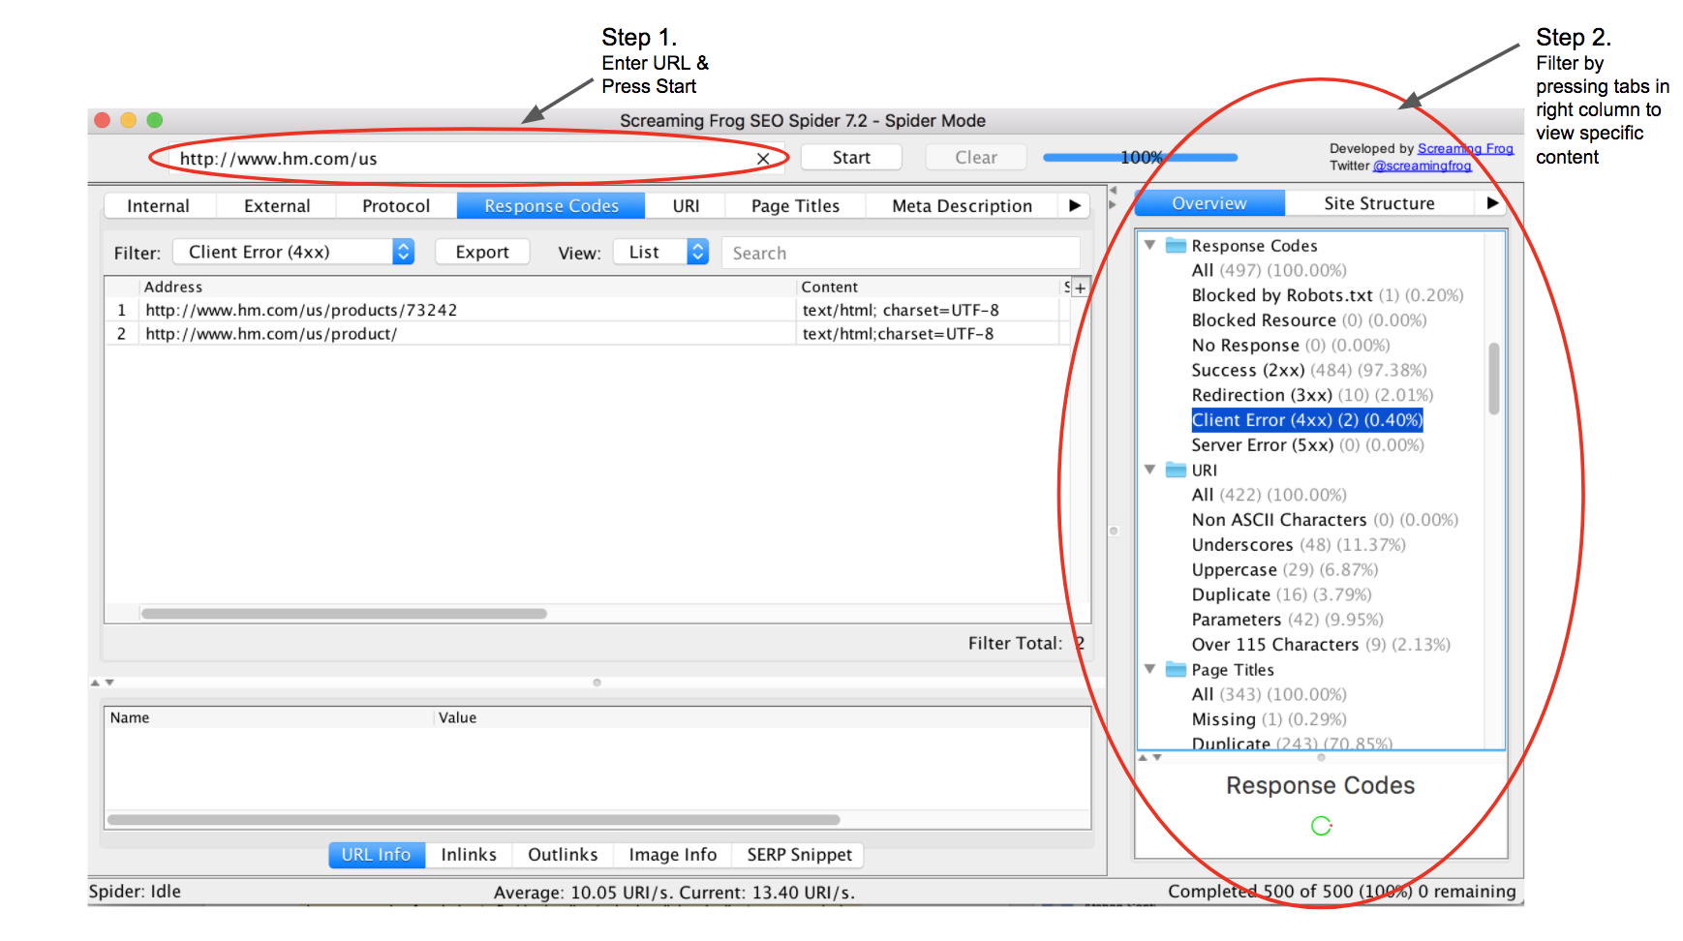Image resolution: width=1683 pixels, height=941 pixels.
Task: Switch to the Internal tab
Action: (158, 205)
